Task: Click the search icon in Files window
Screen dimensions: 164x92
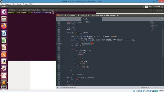Action: 152,11
